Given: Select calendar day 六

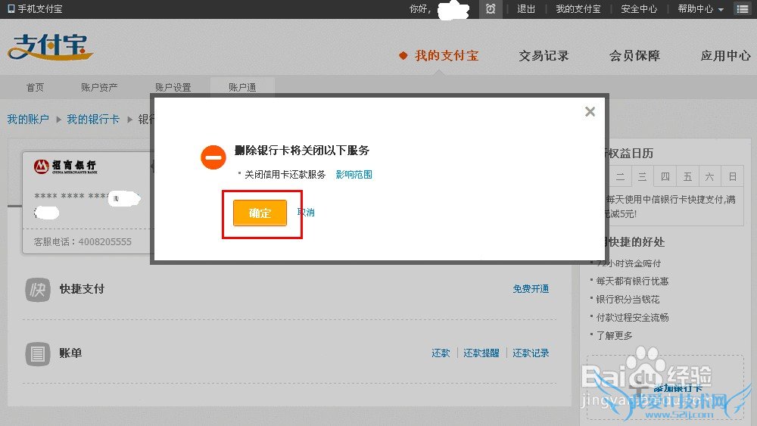Looking at the screenshot, I should pyautogui.click(x=710, y=176).
